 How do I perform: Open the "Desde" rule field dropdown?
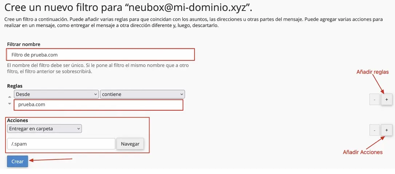pos(56,94)
